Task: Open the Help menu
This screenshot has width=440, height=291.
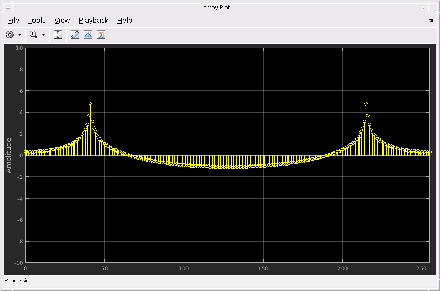Action: [124, 20]
